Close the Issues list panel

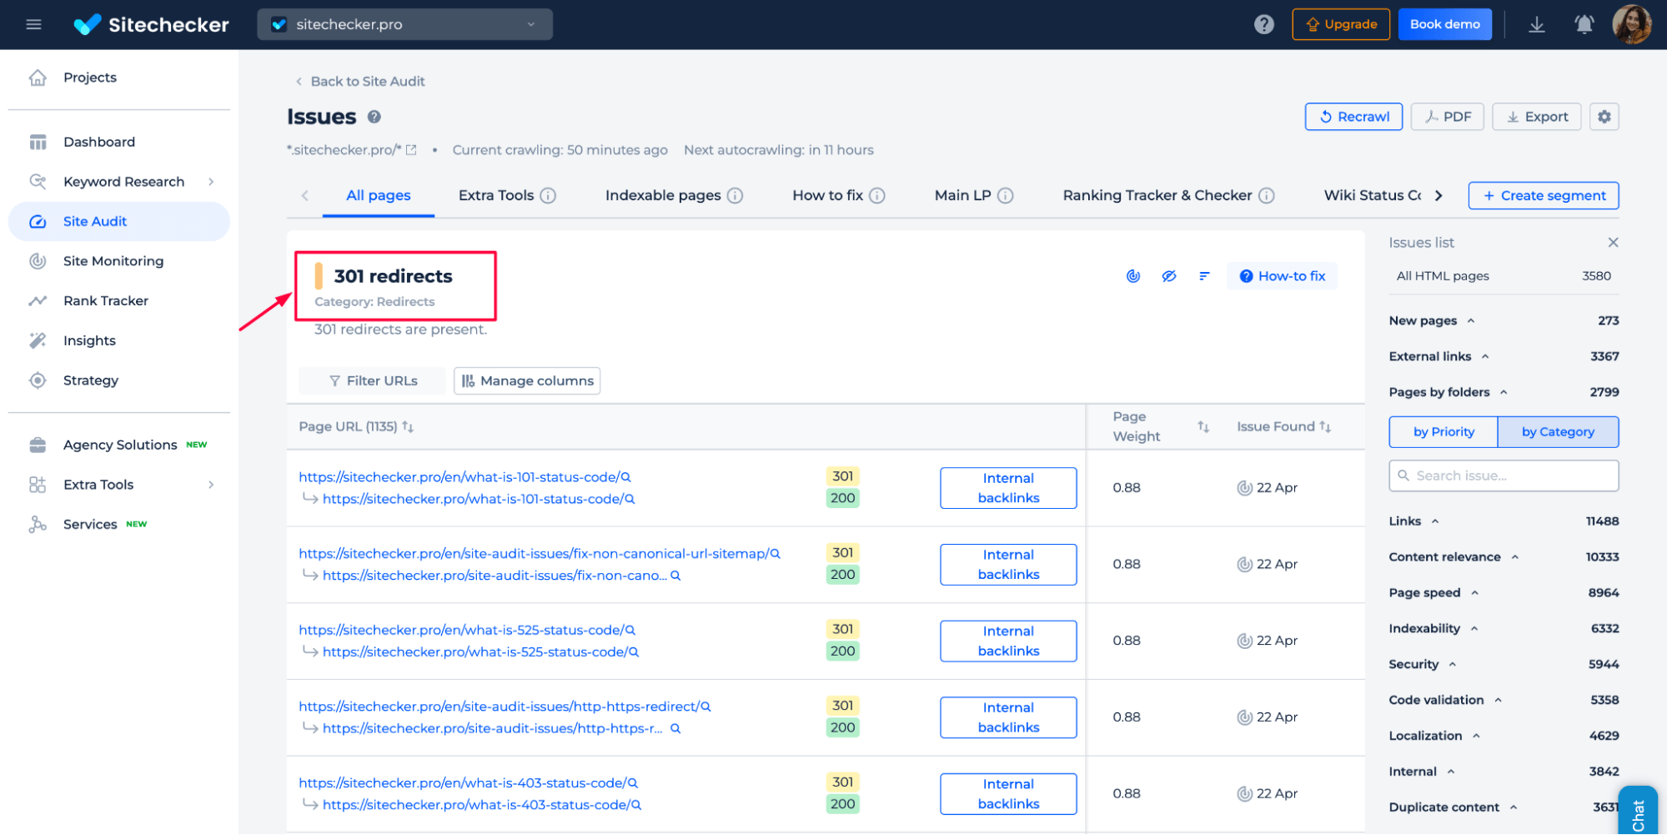pyautogui.click(x=1613, y=243)
